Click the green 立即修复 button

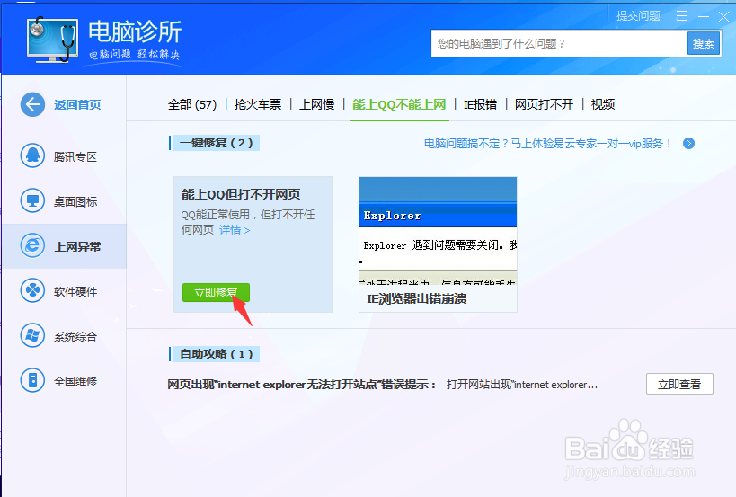click(216, 292)
